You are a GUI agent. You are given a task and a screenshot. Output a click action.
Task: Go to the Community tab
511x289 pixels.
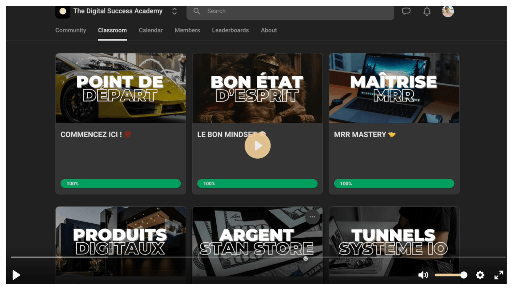[71, 30]
